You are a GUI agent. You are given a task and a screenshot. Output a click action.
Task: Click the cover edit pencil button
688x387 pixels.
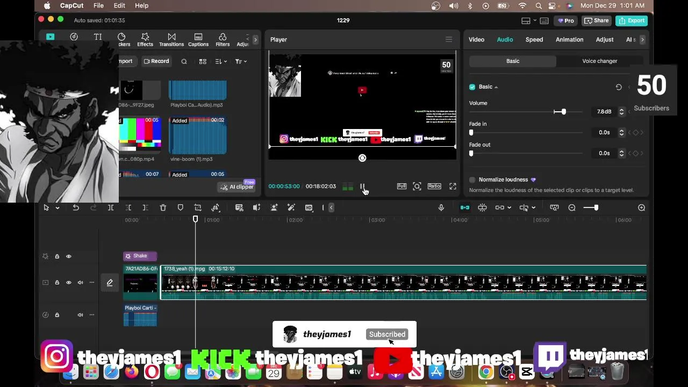tap(110, 283)
